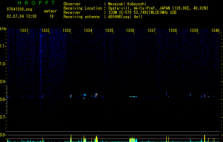Screen dimensions: 223x142
Task: Select the filename 07041330.png
Action: tap(19, 9)
